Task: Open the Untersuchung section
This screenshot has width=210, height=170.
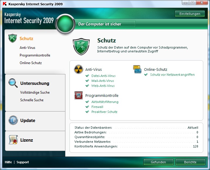Action: (x=35, y=83)
